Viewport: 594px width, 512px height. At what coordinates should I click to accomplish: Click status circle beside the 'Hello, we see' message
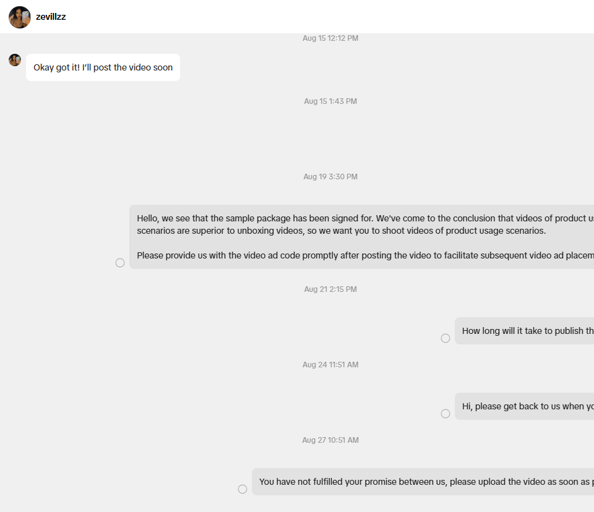(120, 263)
